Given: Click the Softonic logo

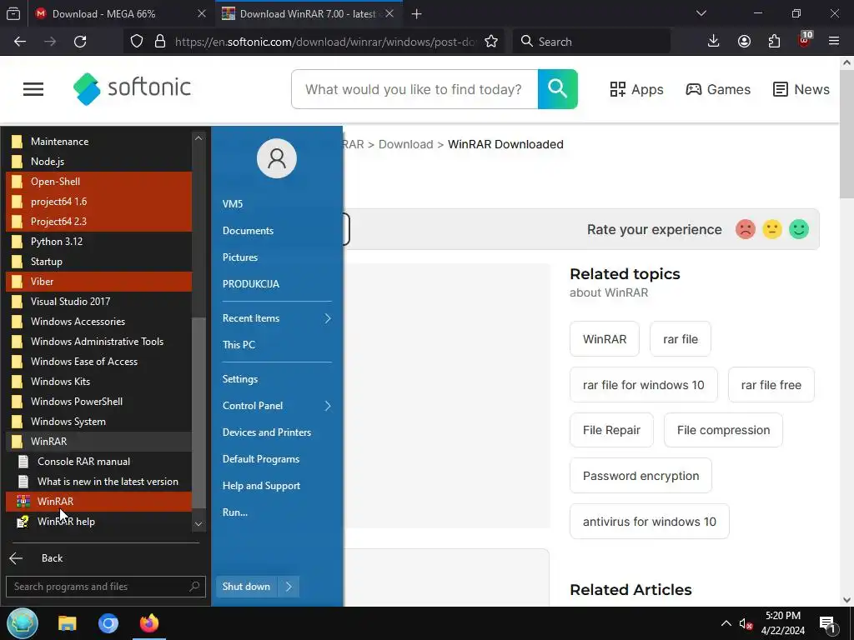Looking at the screenshot, I should point(132,88).
